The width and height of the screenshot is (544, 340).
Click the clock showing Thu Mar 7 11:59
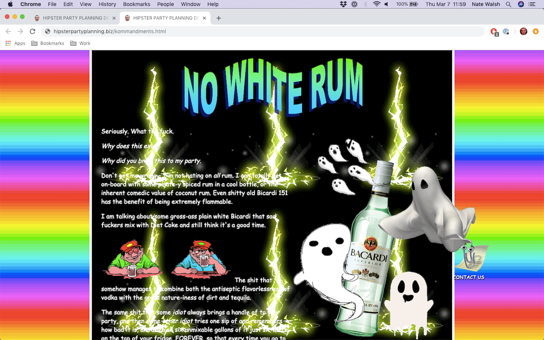click(445, 4)
